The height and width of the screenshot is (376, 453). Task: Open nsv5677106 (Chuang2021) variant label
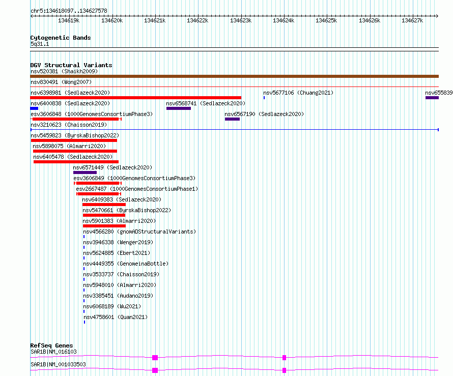(x=298, y=93)
